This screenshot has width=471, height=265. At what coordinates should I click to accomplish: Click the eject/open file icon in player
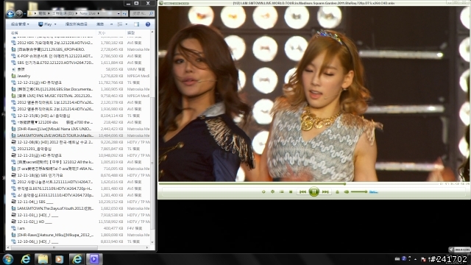[x=337, y=191]
